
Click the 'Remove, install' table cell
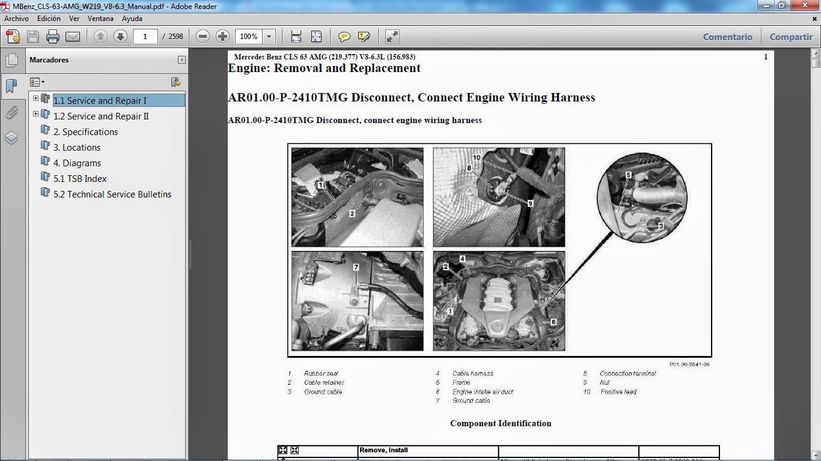point(383,450)
